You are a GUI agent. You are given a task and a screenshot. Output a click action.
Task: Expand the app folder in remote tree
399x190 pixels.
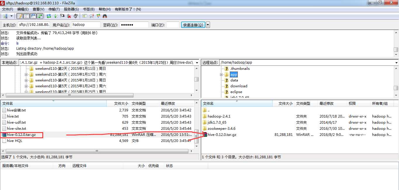pos(221,75)
